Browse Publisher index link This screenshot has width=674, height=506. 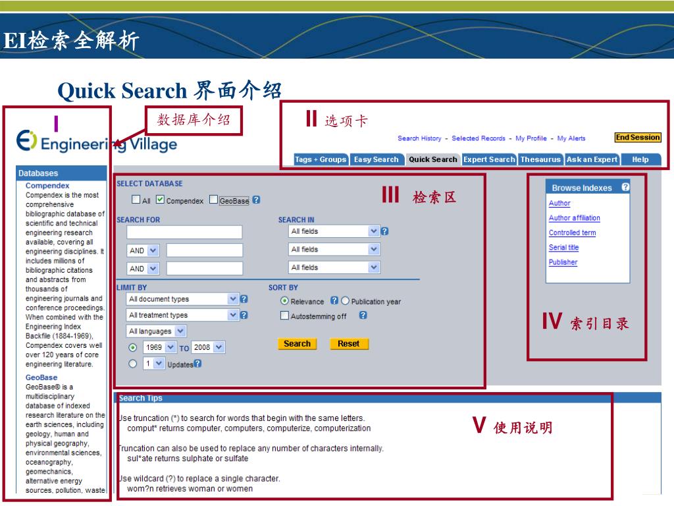(563, 262)
